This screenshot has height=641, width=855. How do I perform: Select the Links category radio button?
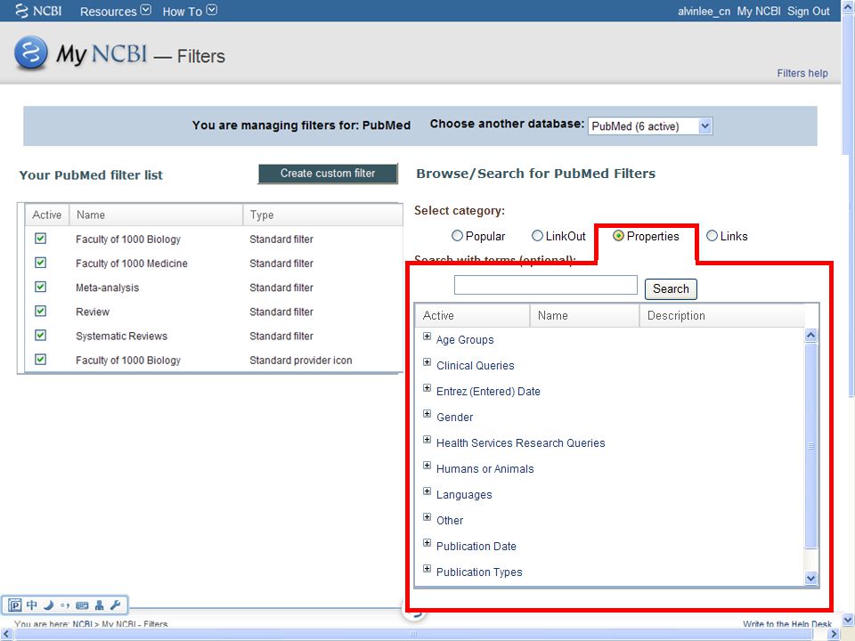(712, 235)
